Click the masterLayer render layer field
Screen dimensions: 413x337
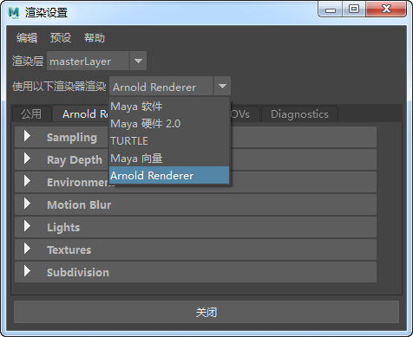pyautogui.click(x=88, y=61)
